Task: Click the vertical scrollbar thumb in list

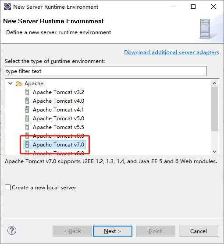Action: [x=215, y=109]
